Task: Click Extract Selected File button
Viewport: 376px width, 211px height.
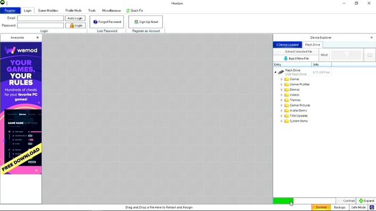Action: (296, 52)
